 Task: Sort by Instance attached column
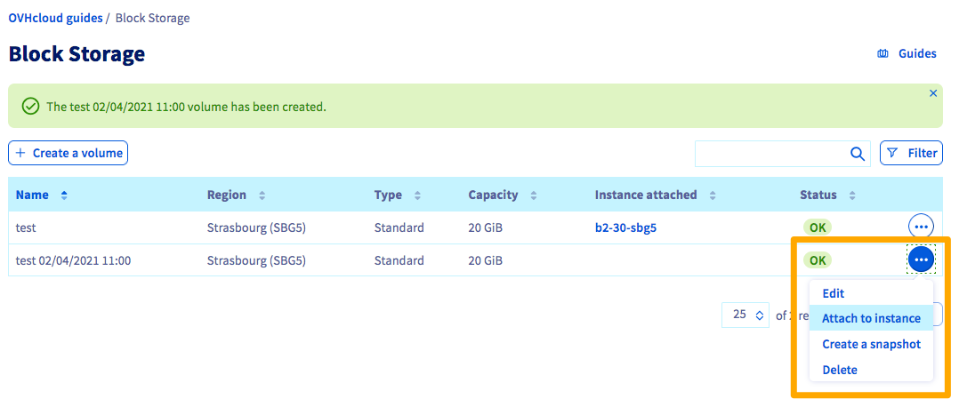712,196
